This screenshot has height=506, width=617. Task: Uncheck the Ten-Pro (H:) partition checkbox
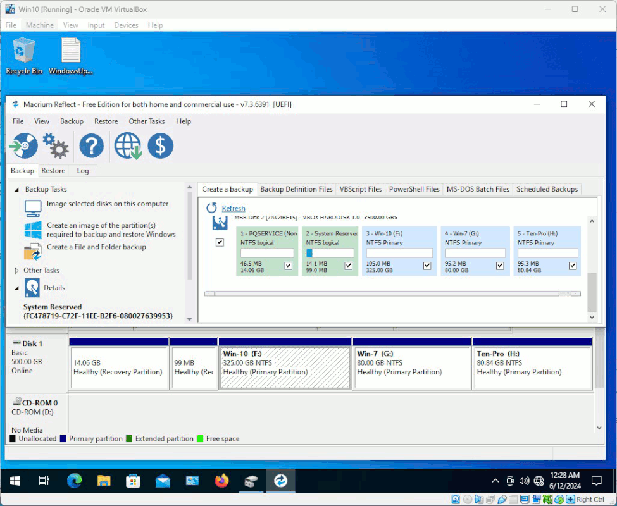pos(573,266)
